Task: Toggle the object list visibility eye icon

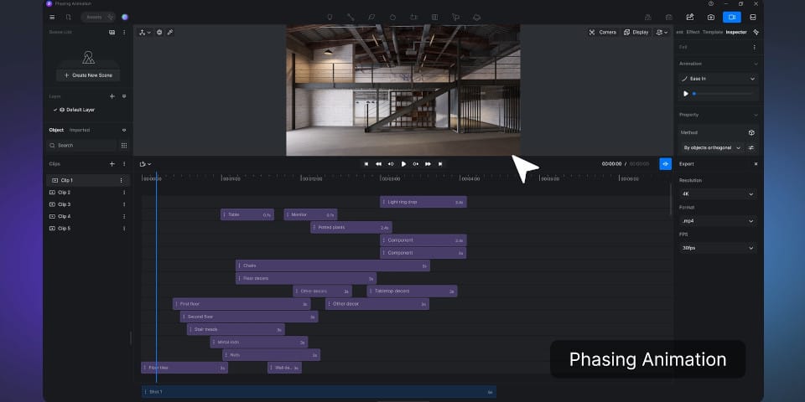Action: 124,130
